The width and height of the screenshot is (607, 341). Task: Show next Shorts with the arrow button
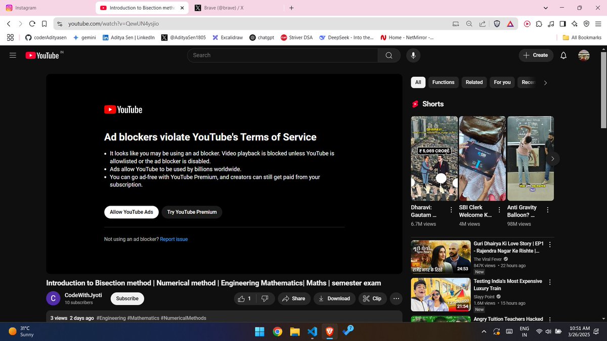click(552, 159)
